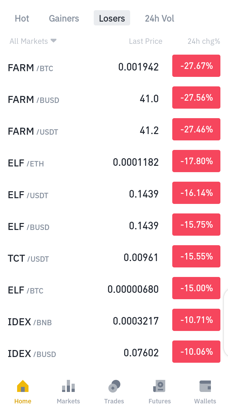This screenshot has width=228, height=411.
Task: Open the Wallets icon in bottom bar
Action: [x=205, y=386]
